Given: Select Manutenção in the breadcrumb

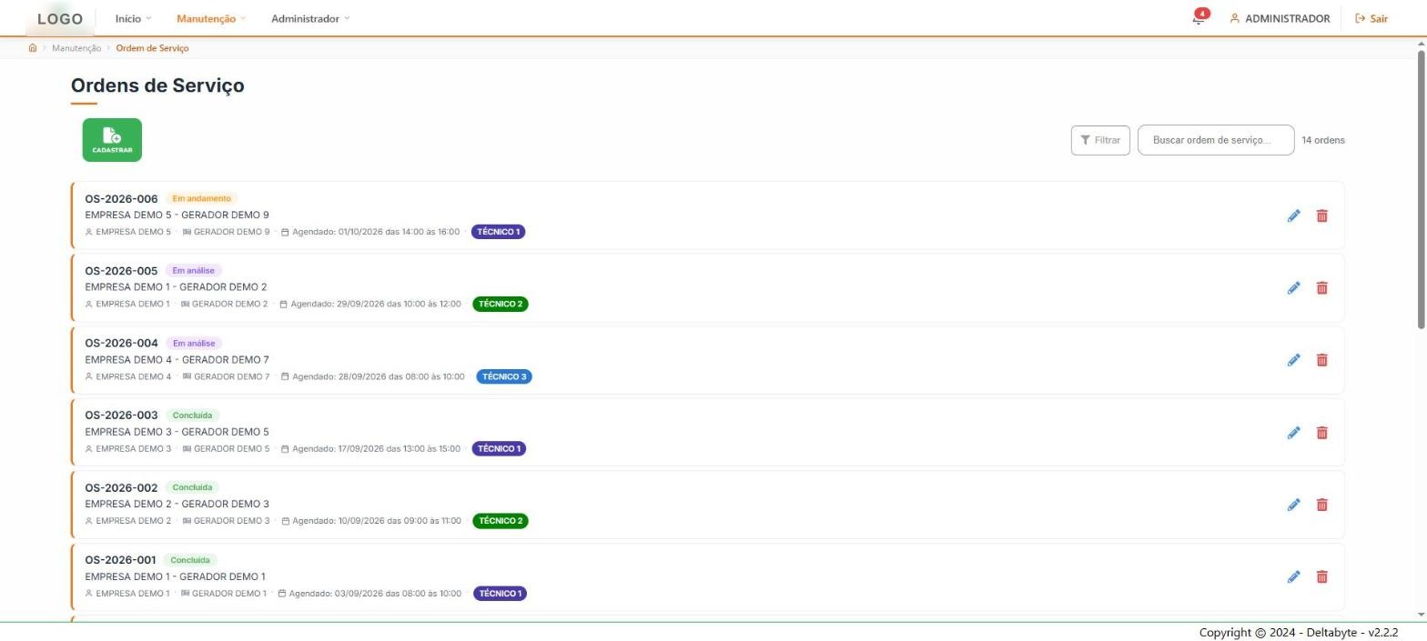Looking at the screenshot, I should [76, 48].
